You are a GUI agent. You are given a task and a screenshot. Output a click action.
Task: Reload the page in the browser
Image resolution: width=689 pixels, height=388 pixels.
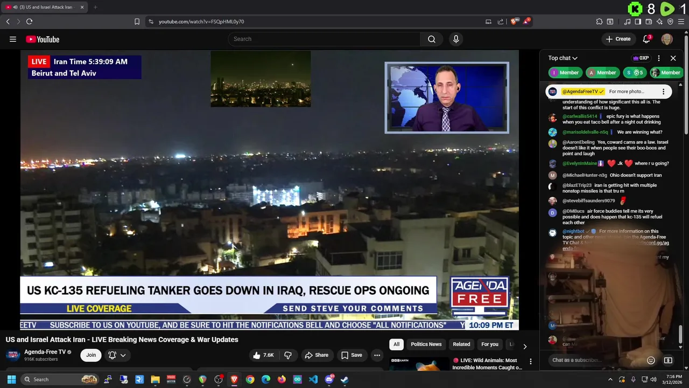pyautogui.click(x=29, y=22)
